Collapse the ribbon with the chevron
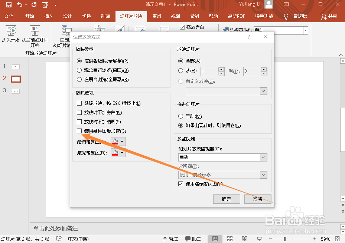 (x=341, y=54)
